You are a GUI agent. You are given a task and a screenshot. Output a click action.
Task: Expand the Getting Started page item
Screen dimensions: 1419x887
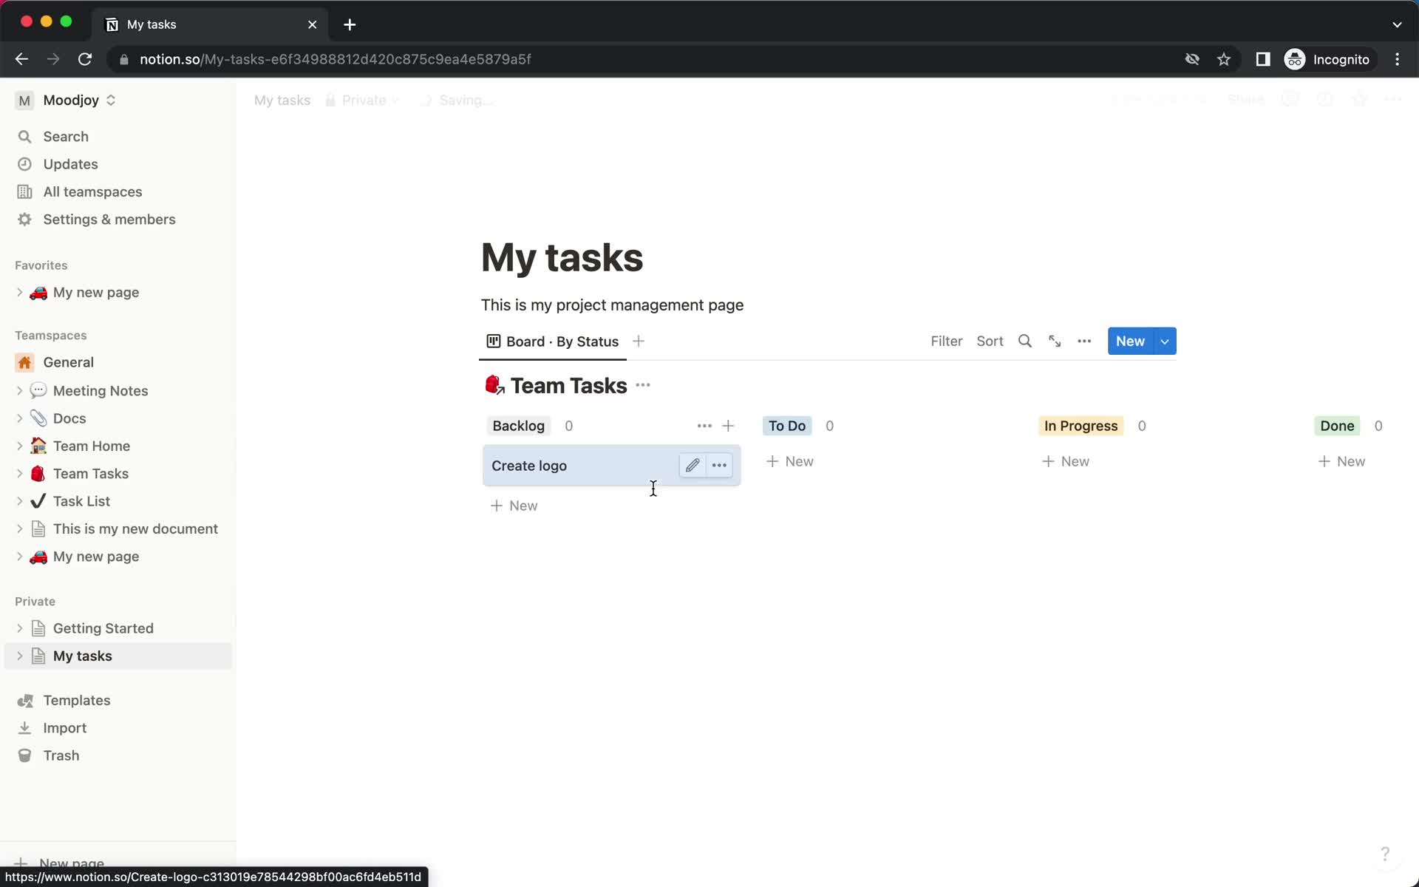[x=21, y=628]
